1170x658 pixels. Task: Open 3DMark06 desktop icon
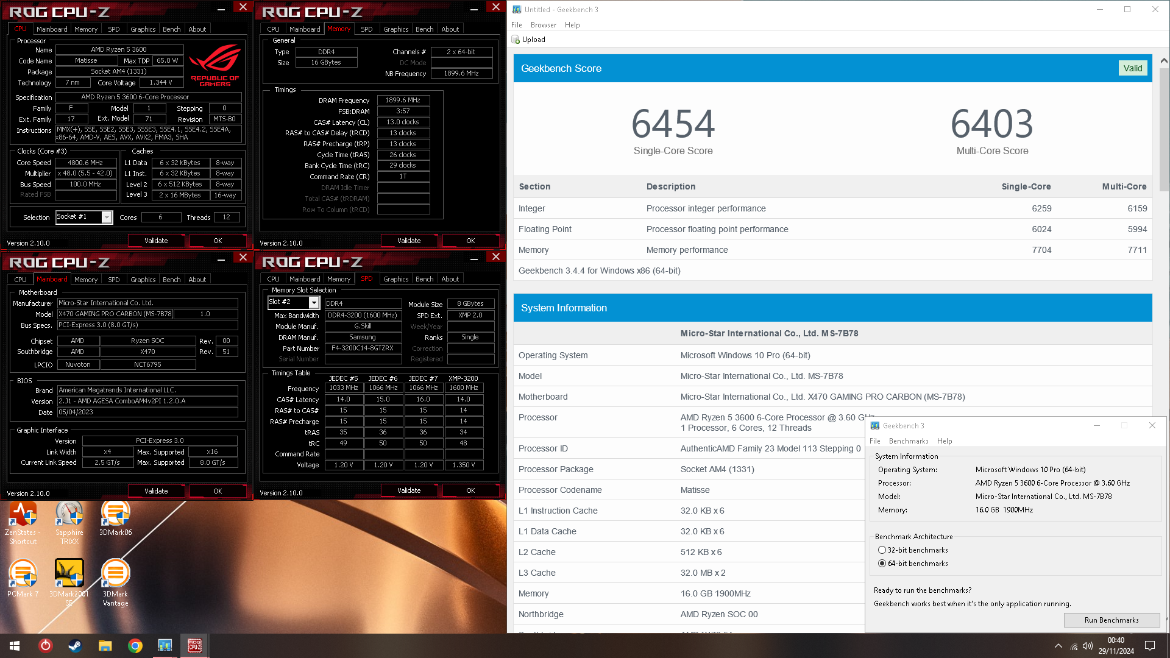(115, 518)
